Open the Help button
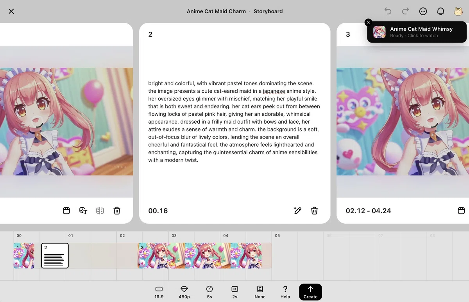This screenshot has height=302, width=469. [285, 292]
